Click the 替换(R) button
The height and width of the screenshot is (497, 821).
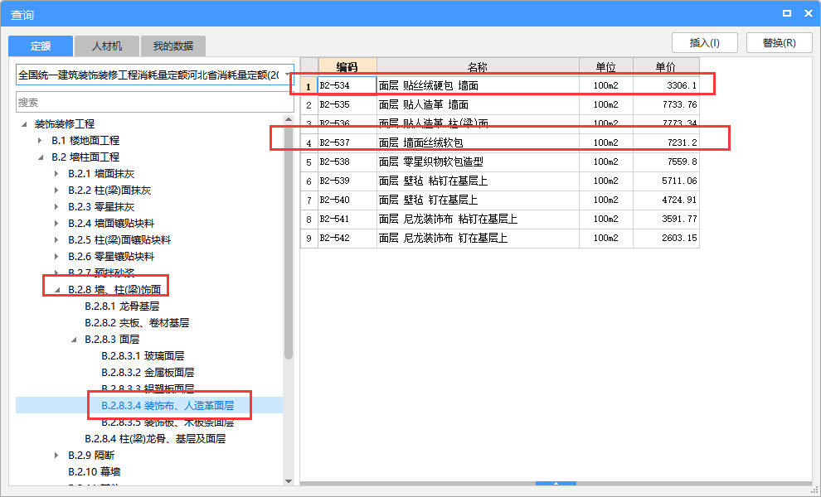tap(779, 43)
